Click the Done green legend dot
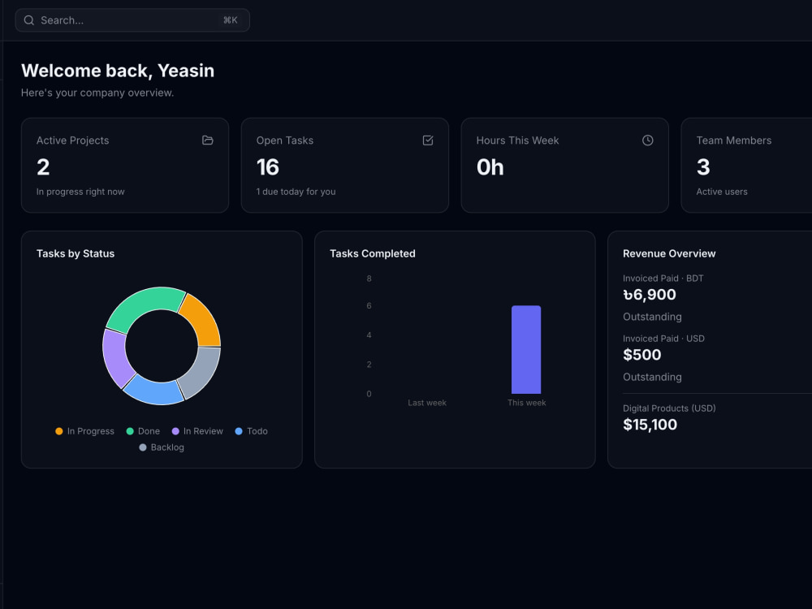 [130, 431]
